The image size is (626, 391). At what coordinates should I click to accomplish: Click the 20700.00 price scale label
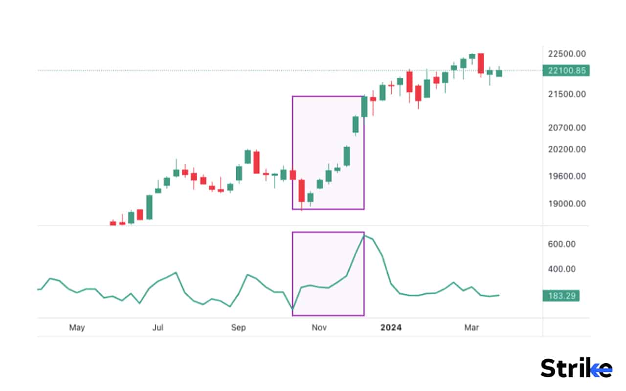tap(567, 128)
